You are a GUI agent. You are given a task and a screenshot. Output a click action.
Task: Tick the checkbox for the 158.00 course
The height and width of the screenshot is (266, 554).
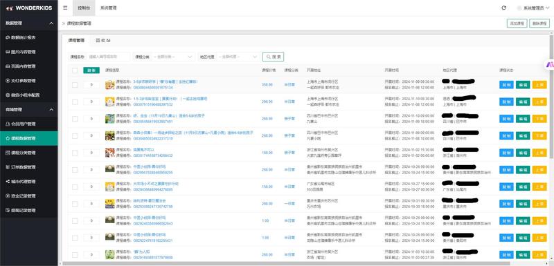(75, 187)
